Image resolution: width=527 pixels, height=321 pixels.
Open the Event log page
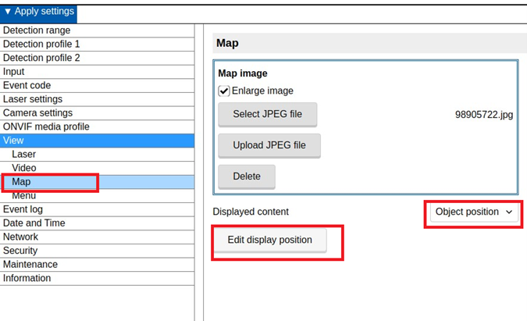[23, 209]
